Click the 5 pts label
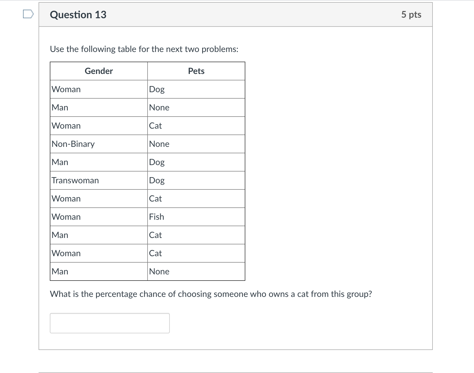 tap(412, 15)
